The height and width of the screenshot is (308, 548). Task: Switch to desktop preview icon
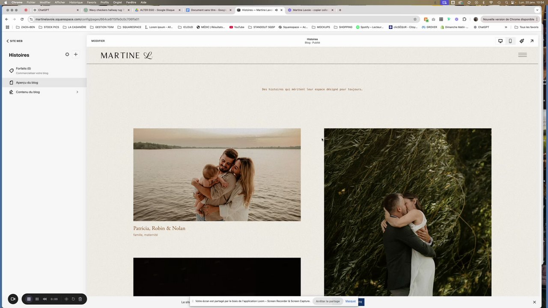point(500,41)
